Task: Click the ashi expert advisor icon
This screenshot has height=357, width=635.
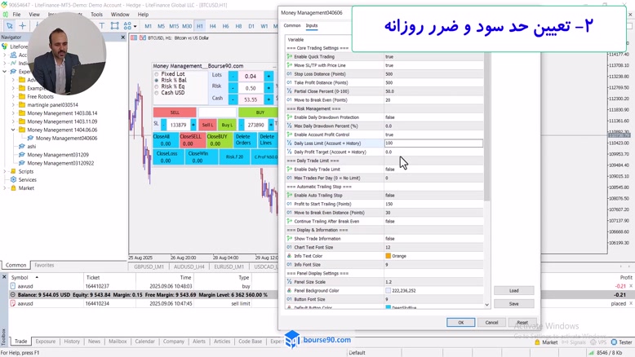Action: click(x=21, y=146)
